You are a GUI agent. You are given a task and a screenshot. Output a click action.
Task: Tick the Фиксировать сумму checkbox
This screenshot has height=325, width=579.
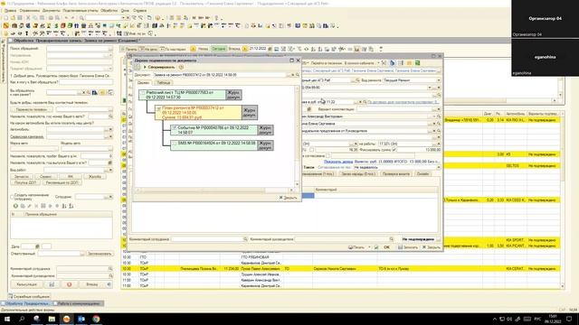click(x=394, y=150)
